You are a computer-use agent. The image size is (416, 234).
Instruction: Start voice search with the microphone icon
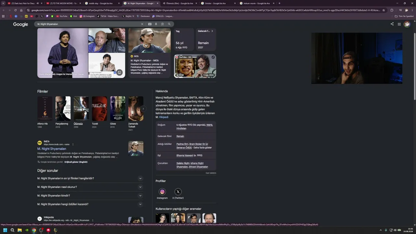pyautogui.click(x=156, y=24)
